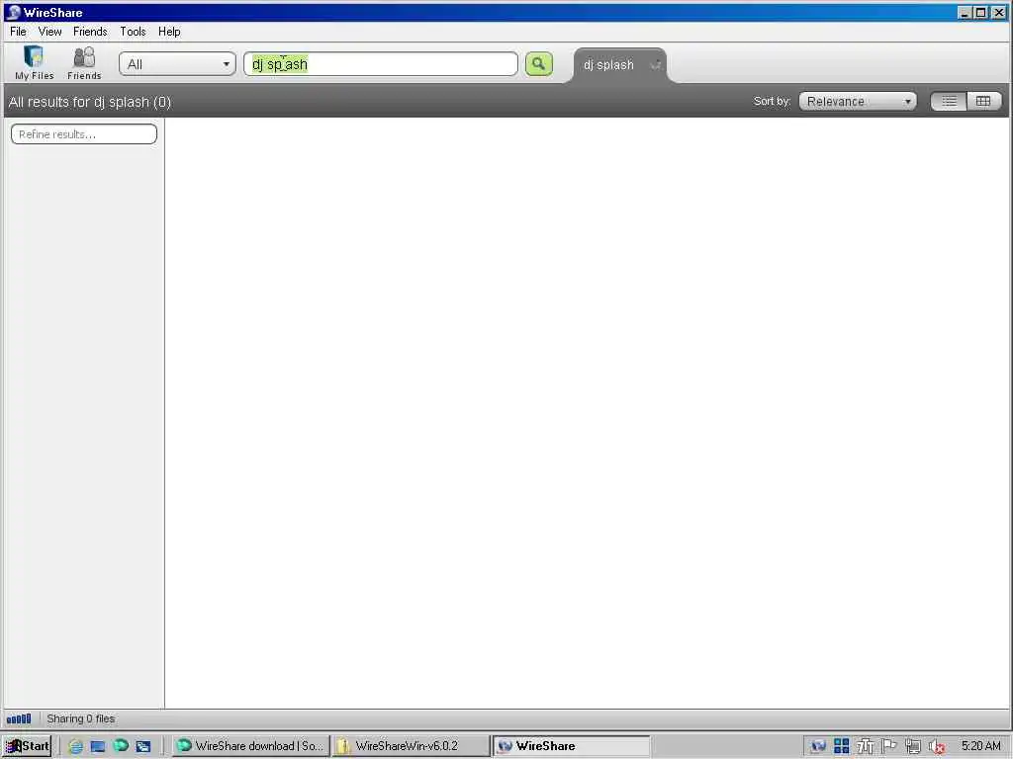Click the WireShare title bar icon
This screenshot has height=759, width=1013.
[x=13, y=12]
